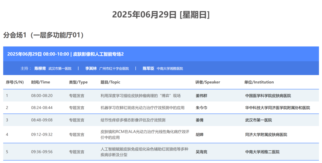Screen dimensions: 322x163
Task: Click time cell 08:24-08:44
Action: (x=42, y=108)
